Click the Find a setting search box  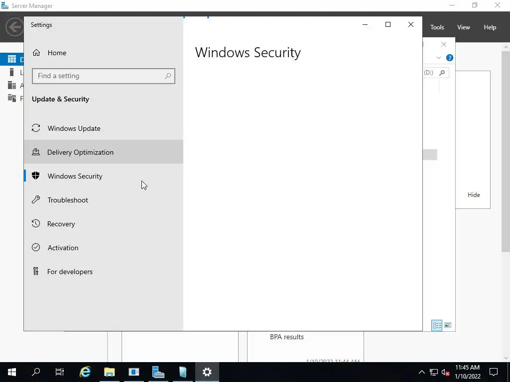pos(104,76)
